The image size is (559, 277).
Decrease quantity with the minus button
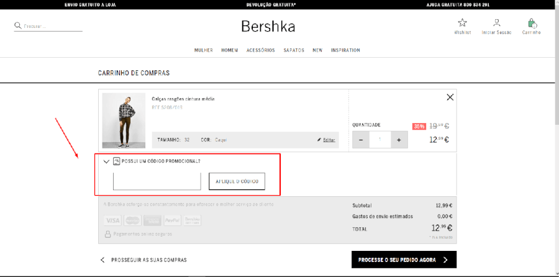(361, 140)
